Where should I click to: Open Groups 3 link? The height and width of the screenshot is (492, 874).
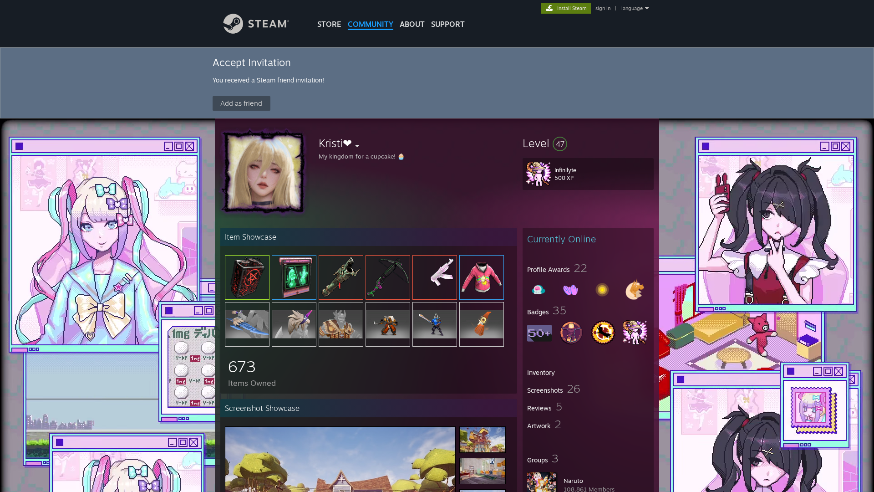tap(543, 459)
